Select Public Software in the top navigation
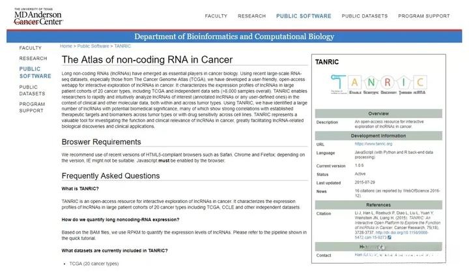The image size is (469, 276). click(304, 16)
